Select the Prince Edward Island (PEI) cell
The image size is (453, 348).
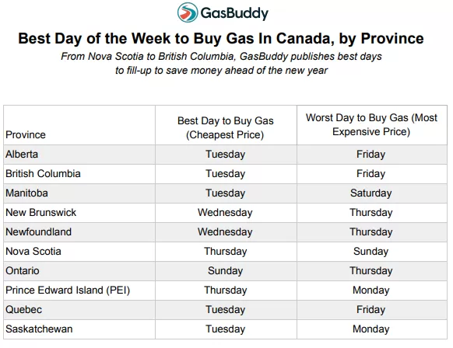[79, 291]
